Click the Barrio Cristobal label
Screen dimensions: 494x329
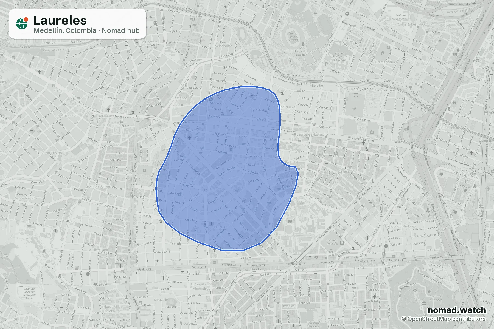pos(53,153)
